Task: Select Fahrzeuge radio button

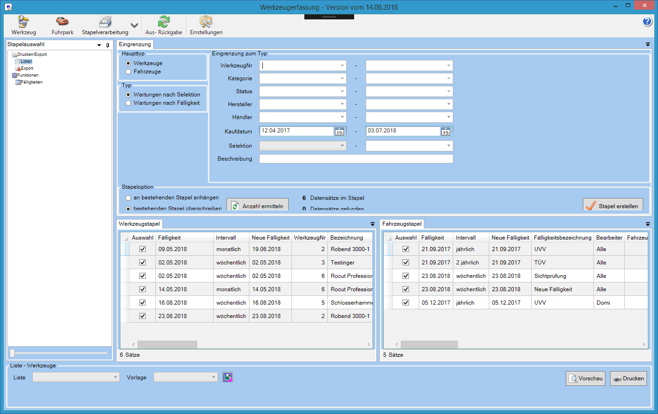Action: point(128,72)
